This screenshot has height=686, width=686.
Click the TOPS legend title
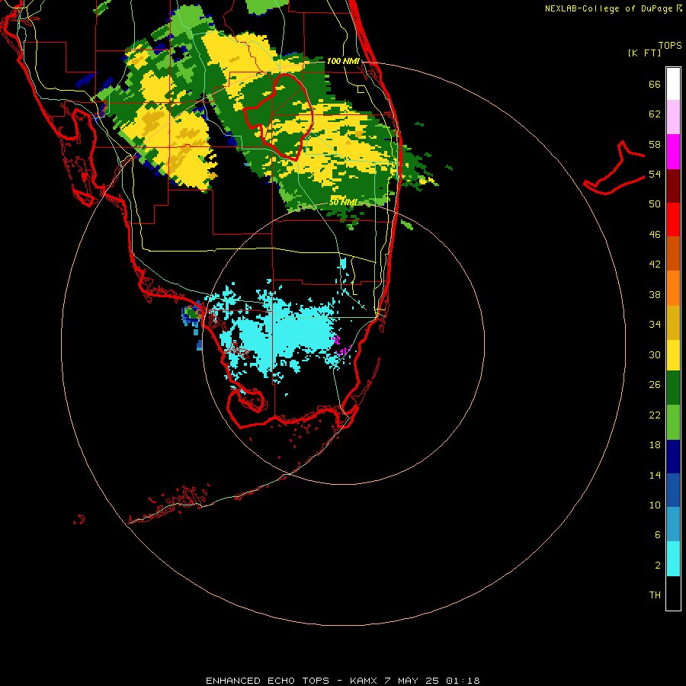670,45
